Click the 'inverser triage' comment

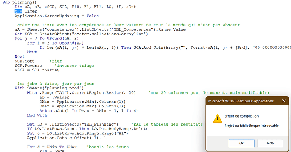[74, 66]
